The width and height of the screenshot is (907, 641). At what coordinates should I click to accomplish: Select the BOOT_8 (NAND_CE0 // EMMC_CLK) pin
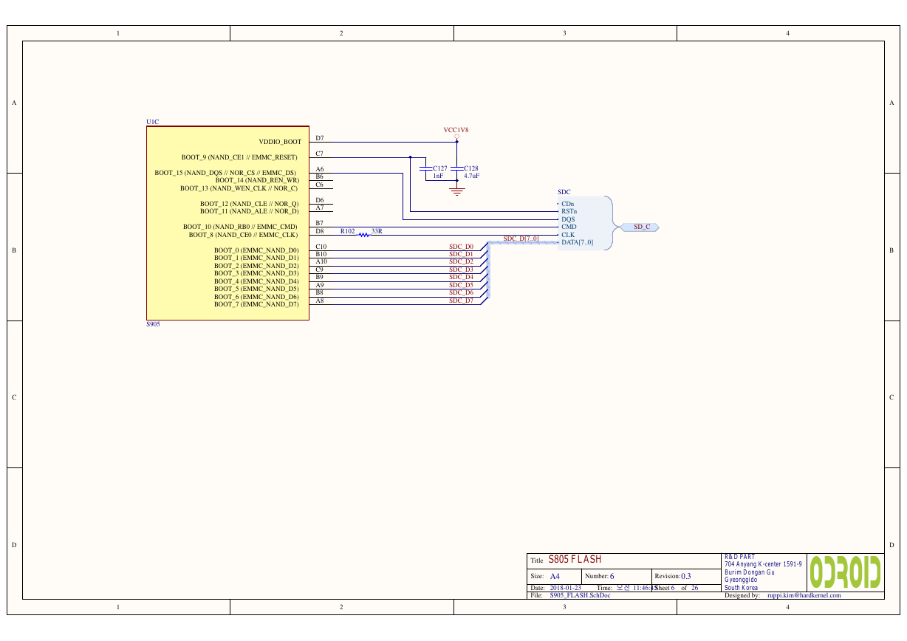point(243,235)
